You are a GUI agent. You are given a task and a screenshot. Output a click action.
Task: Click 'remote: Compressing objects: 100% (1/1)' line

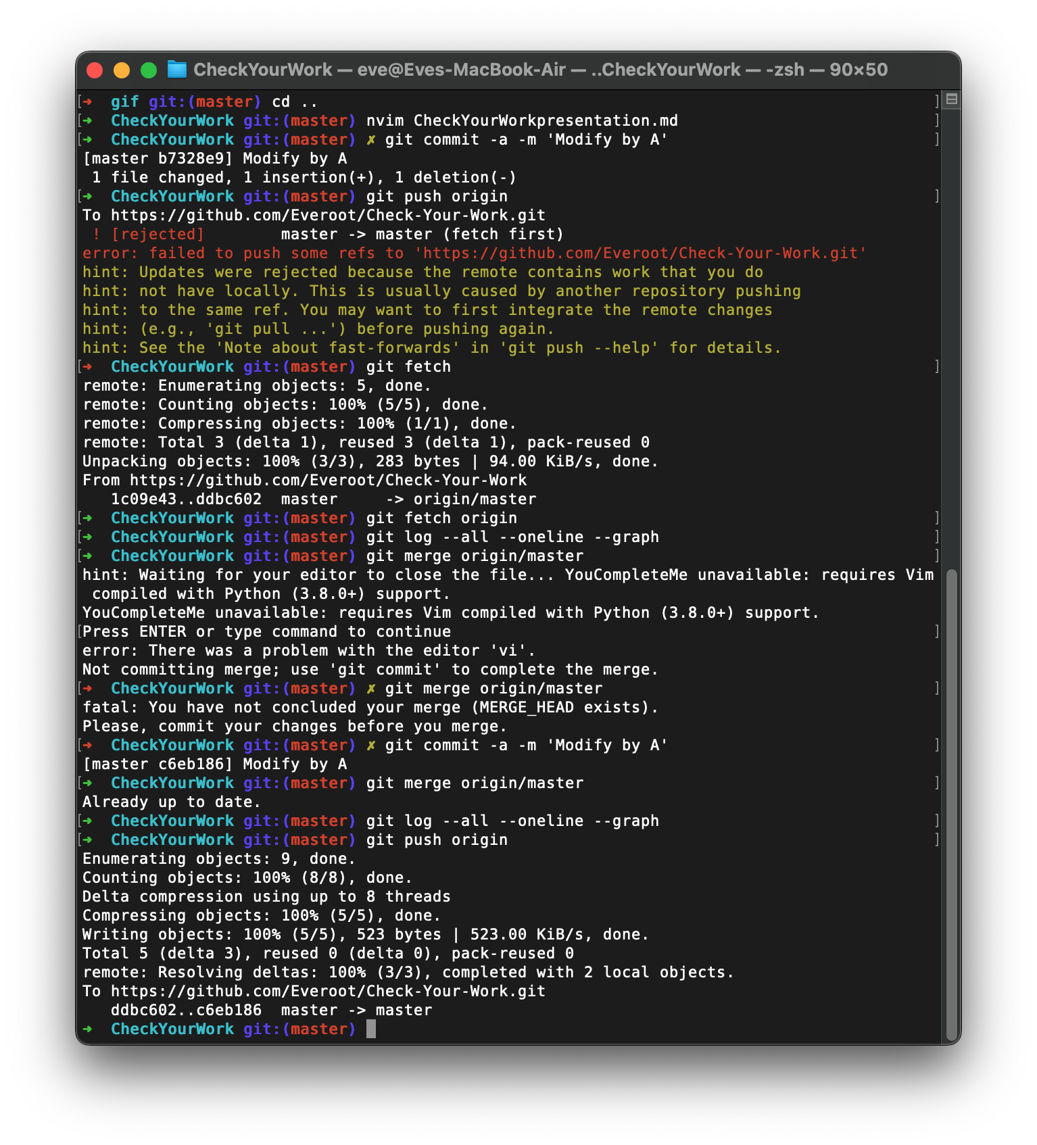coord(299,423)
